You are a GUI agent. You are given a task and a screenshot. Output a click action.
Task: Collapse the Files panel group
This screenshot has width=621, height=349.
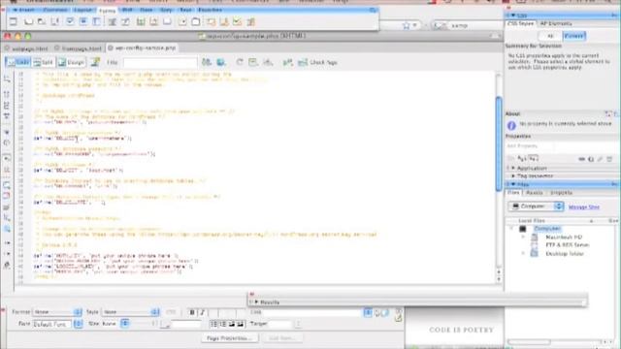(x=513, y=184)
